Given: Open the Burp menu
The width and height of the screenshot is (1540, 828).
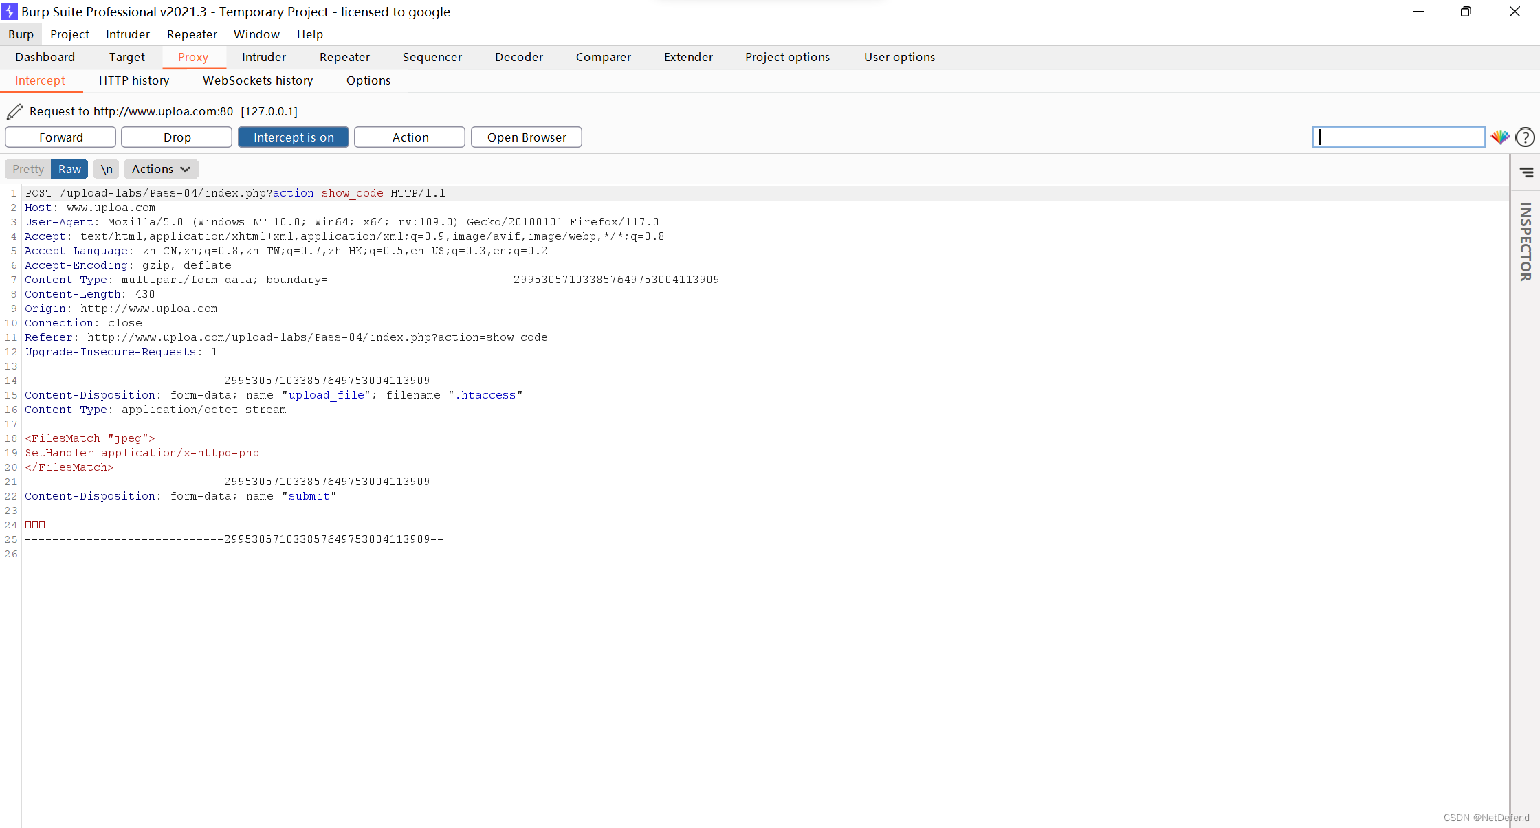Looking at the screenshot, I should pos(21,34).
